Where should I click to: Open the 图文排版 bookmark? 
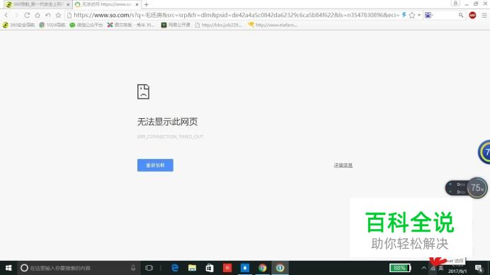pos(131,25)
